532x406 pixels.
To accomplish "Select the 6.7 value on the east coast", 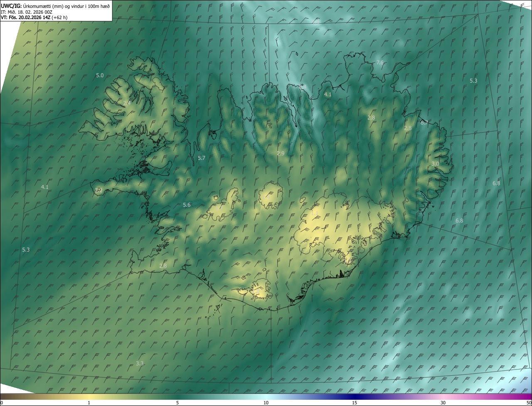I will coord(424,123).
